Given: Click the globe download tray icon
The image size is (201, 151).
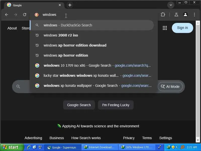Looking at the screenshot, I should [169, 147].
